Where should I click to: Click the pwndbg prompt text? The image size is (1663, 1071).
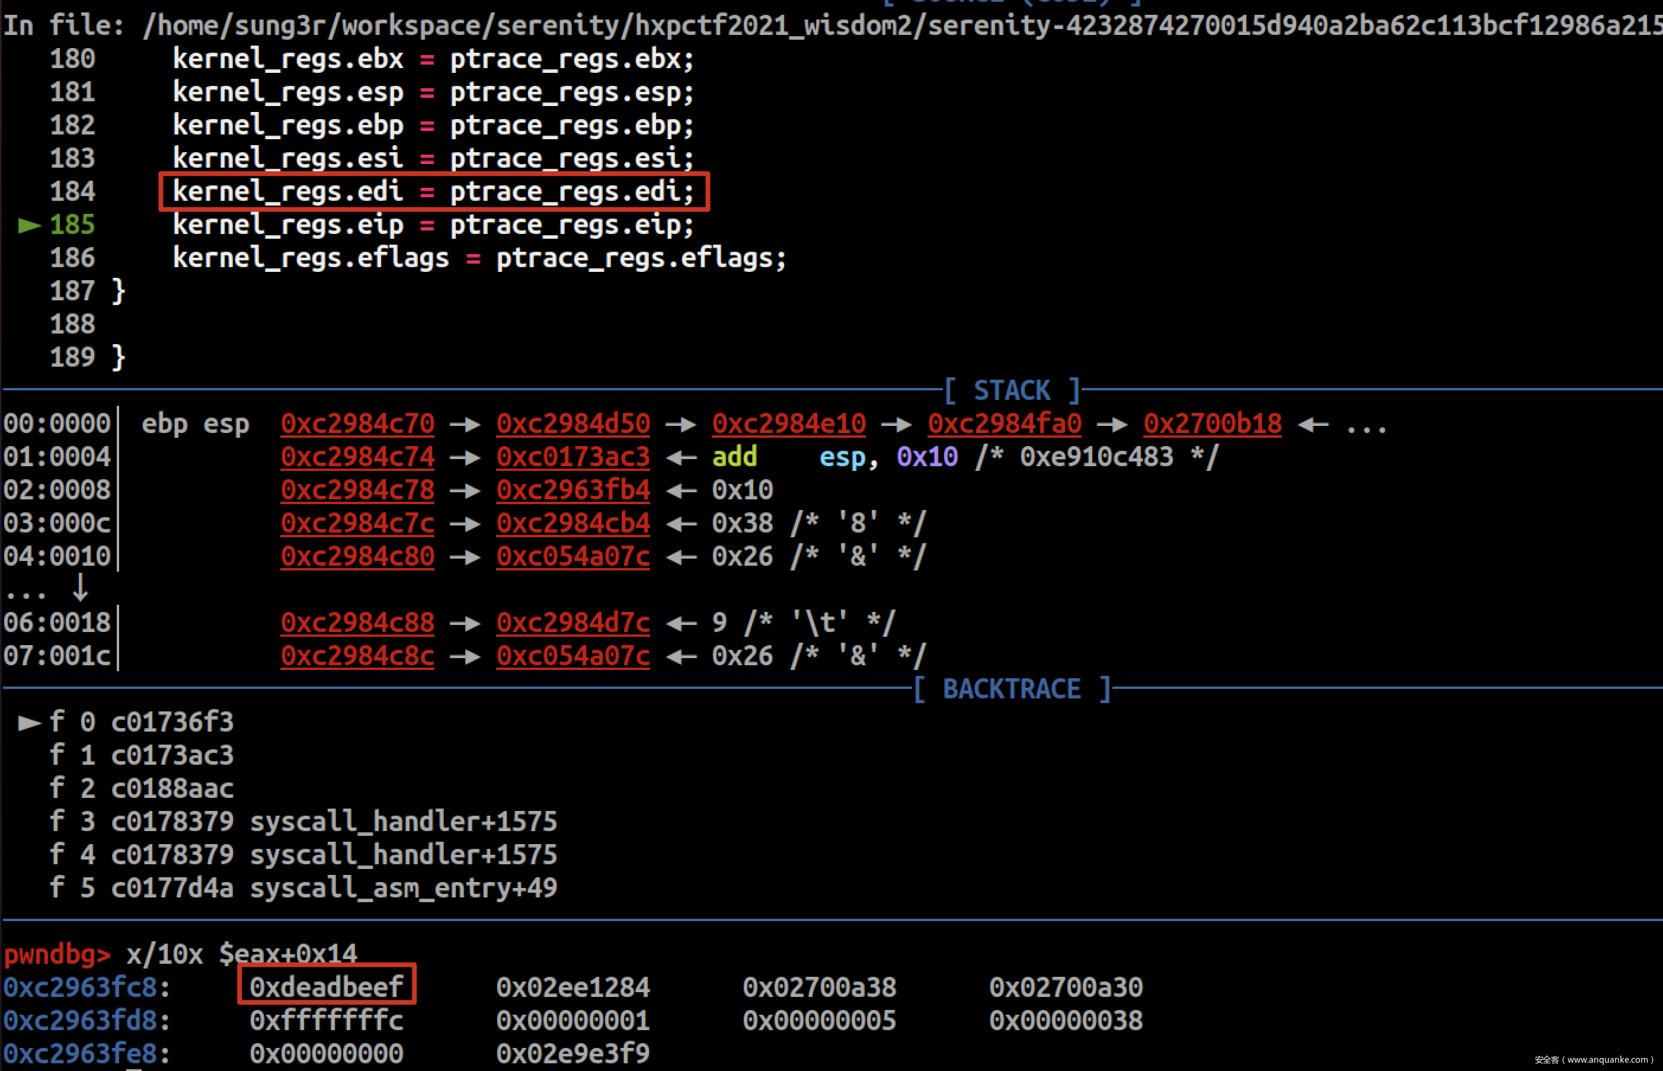(57, 954)
